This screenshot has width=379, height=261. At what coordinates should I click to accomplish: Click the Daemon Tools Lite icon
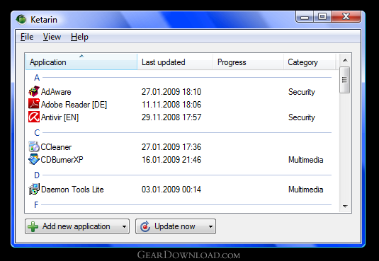(x=34, y=189)
